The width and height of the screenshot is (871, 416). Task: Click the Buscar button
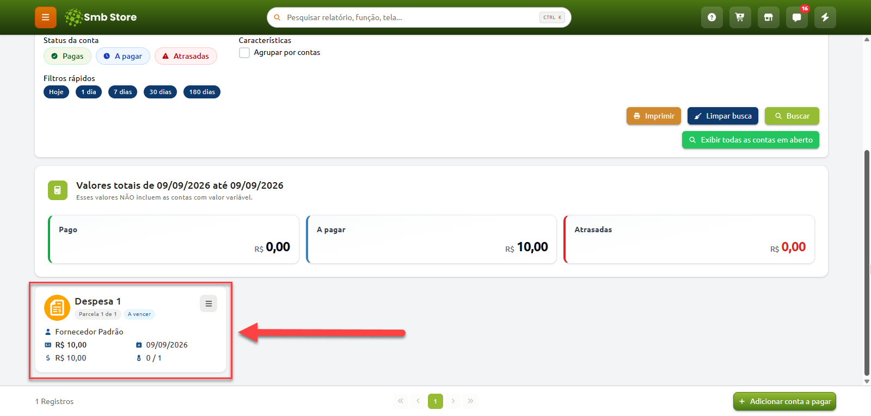coord(792,116)
